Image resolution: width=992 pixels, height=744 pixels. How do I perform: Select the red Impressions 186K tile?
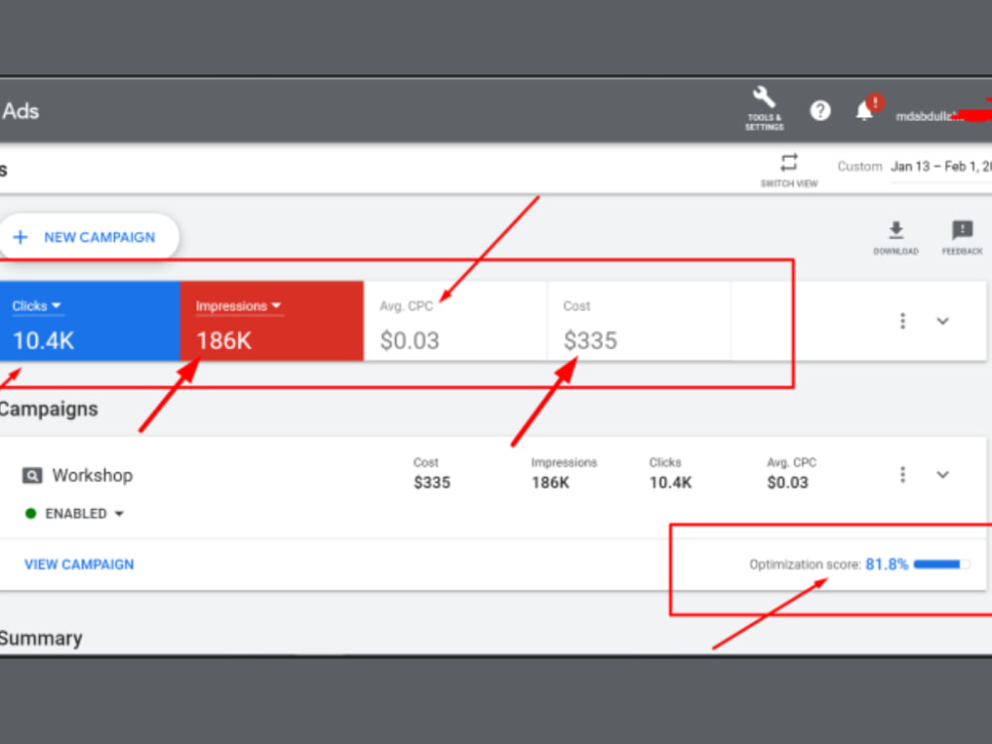(272, 321)
